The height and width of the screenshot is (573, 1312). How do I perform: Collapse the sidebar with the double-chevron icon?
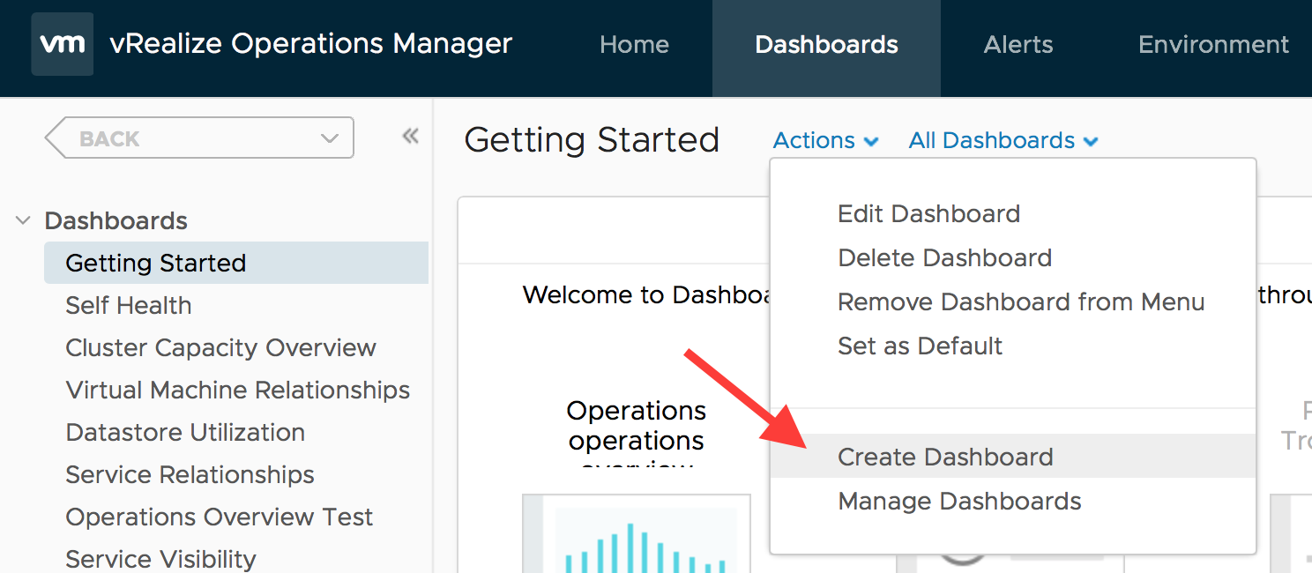click(x=410, y=137)
